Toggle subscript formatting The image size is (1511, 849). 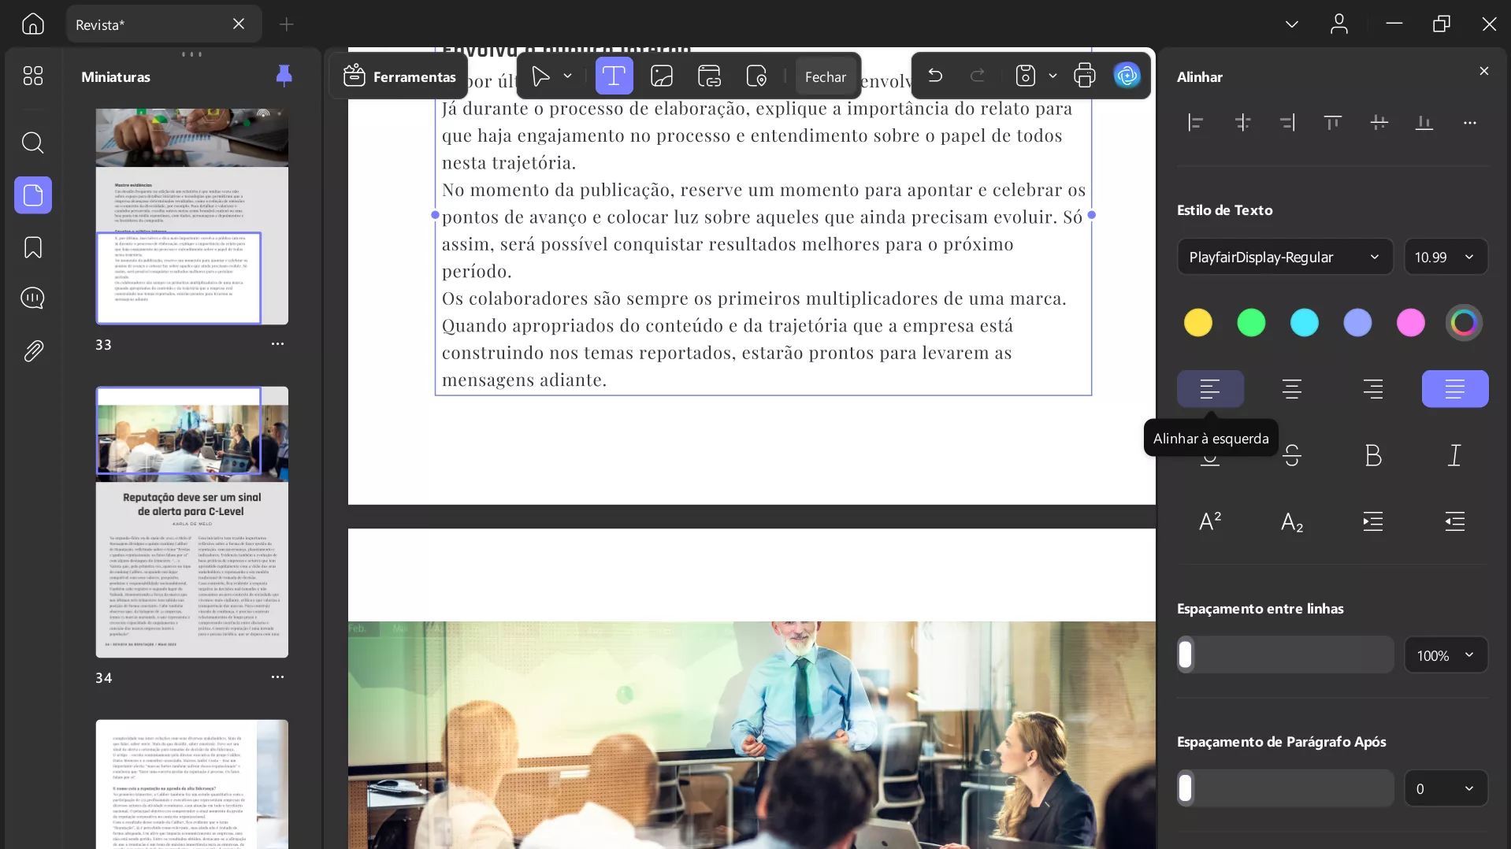(x=1291, y=521)
